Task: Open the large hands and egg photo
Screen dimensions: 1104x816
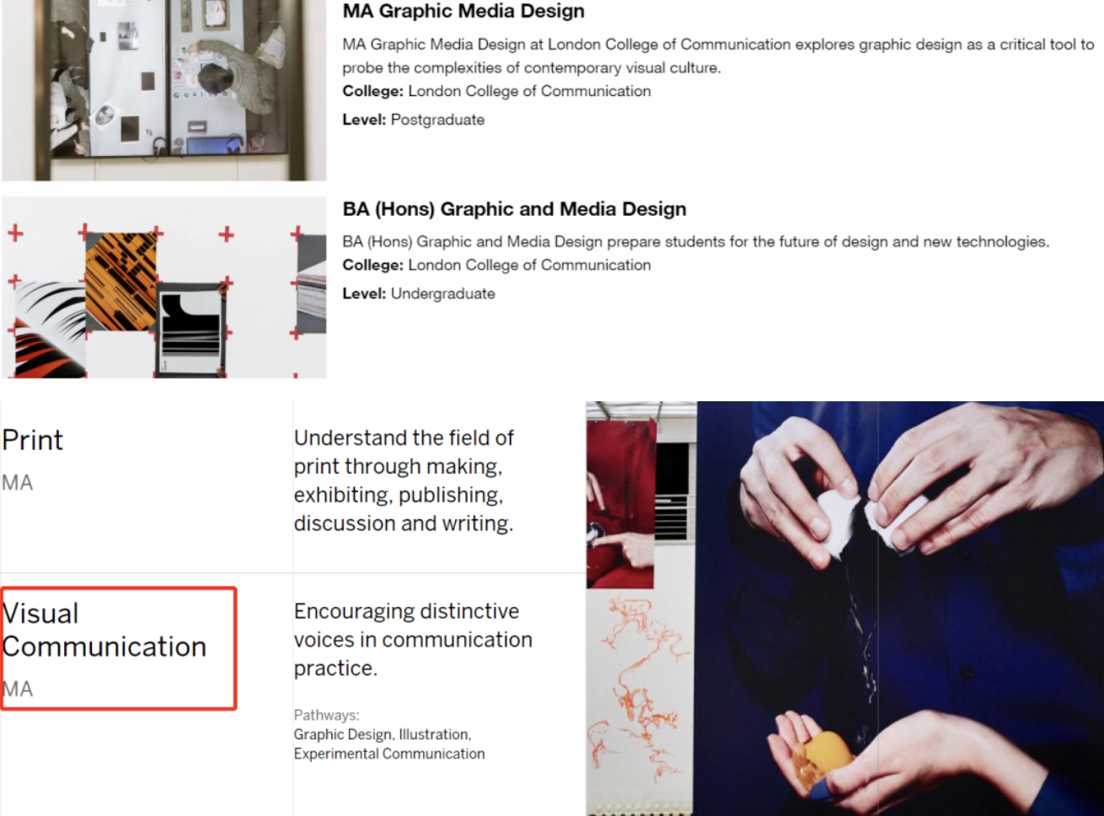Action: [x=900, y=609]
